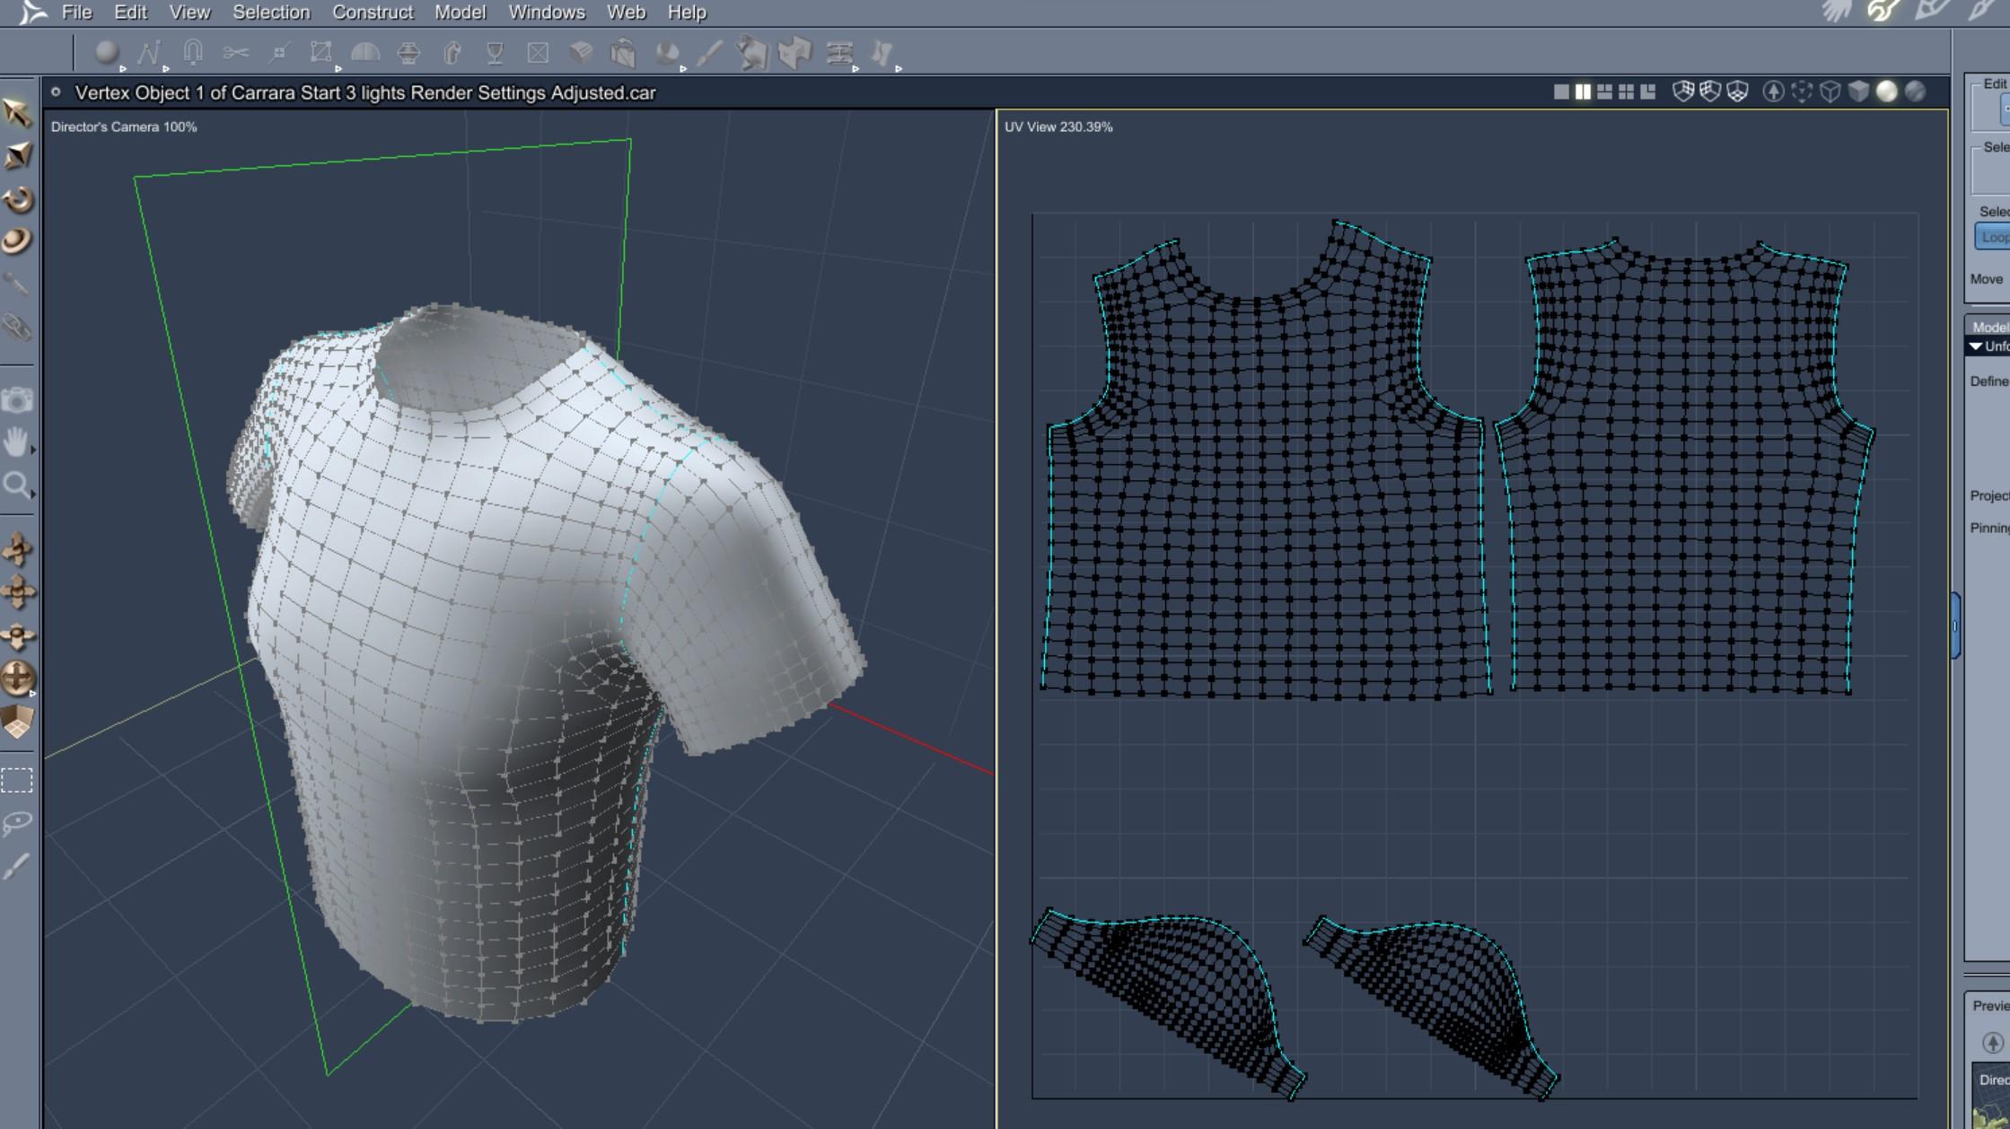Open the Construct menu
Screen dimensions: 2010x1129
pos(373,13)
